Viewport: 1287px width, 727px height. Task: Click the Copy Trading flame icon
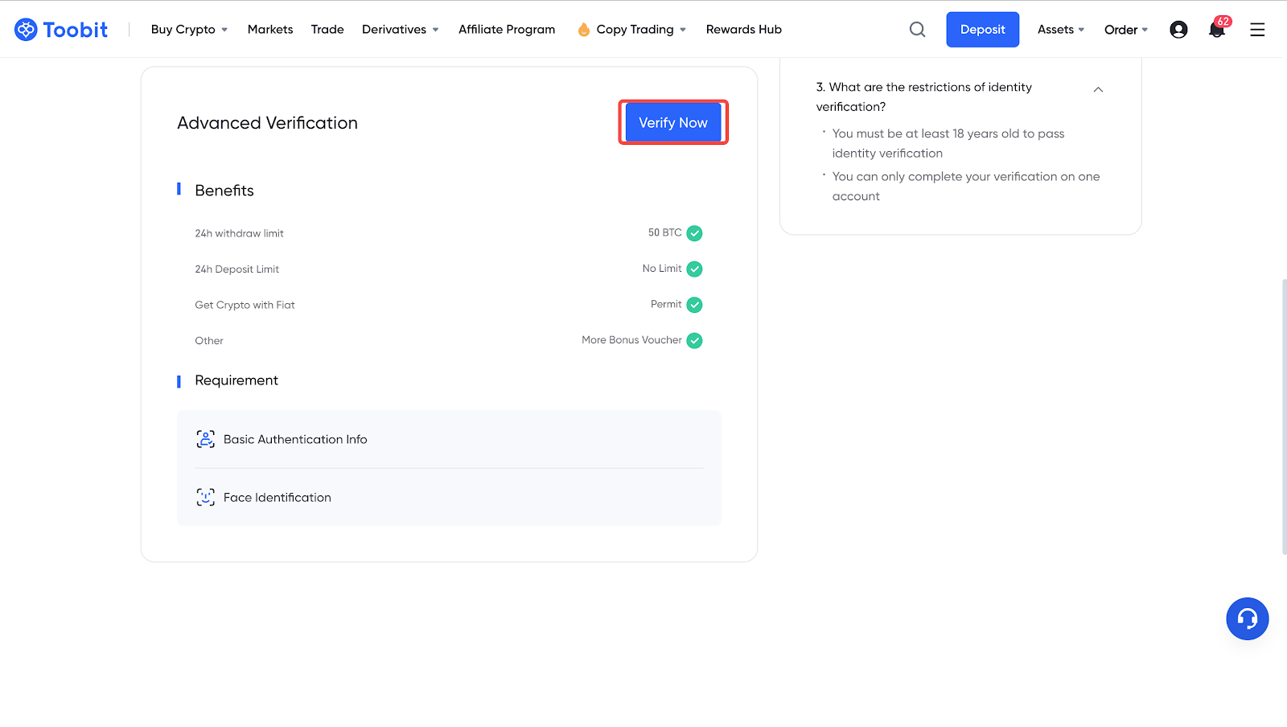click(x=584, y=30)
